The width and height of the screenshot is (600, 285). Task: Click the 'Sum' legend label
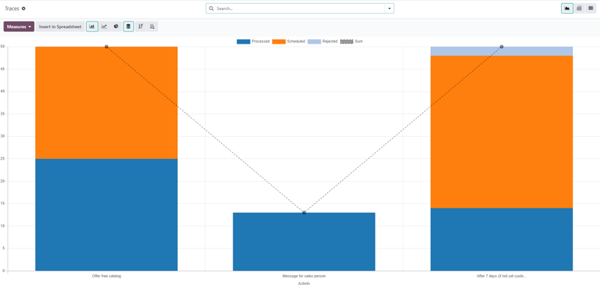[x=359, y=42]
